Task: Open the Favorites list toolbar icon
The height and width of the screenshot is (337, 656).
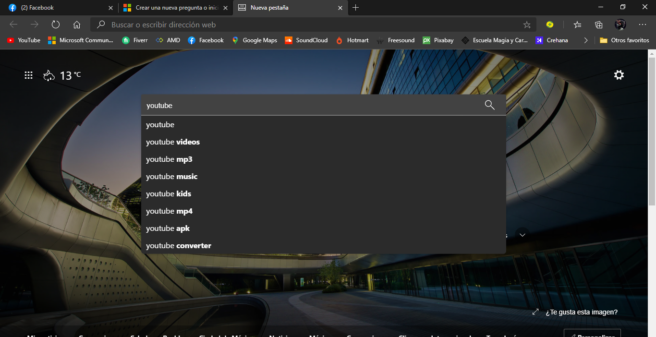Action: coord(577,24)
